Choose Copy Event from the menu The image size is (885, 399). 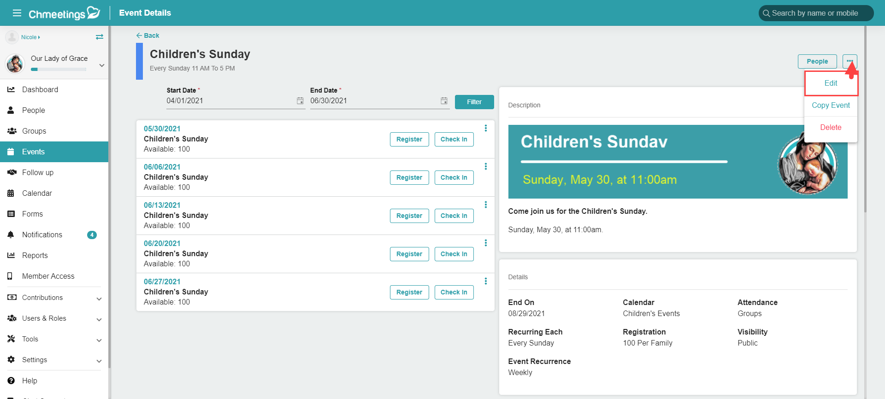tap(831, 105)
